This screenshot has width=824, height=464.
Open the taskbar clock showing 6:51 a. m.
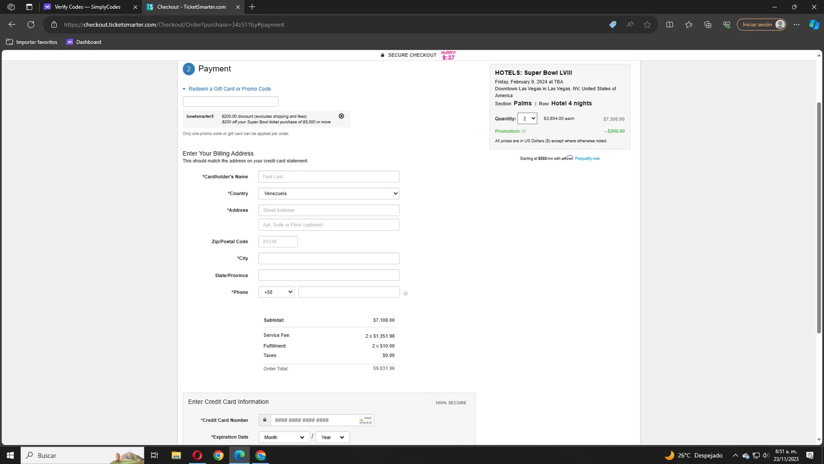point(786,455)
